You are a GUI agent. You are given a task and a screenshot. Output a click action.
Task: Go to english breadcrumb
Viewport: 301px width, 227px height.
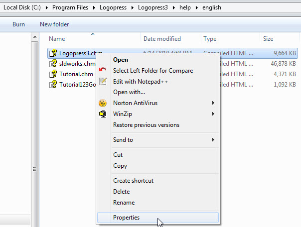click(x=212, y=7)
